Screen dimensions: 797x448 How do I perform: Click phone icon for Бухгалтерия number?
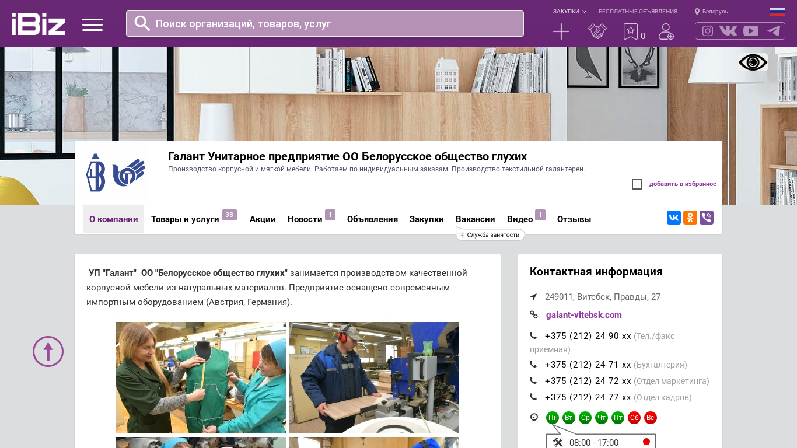[x=533, y=365]
